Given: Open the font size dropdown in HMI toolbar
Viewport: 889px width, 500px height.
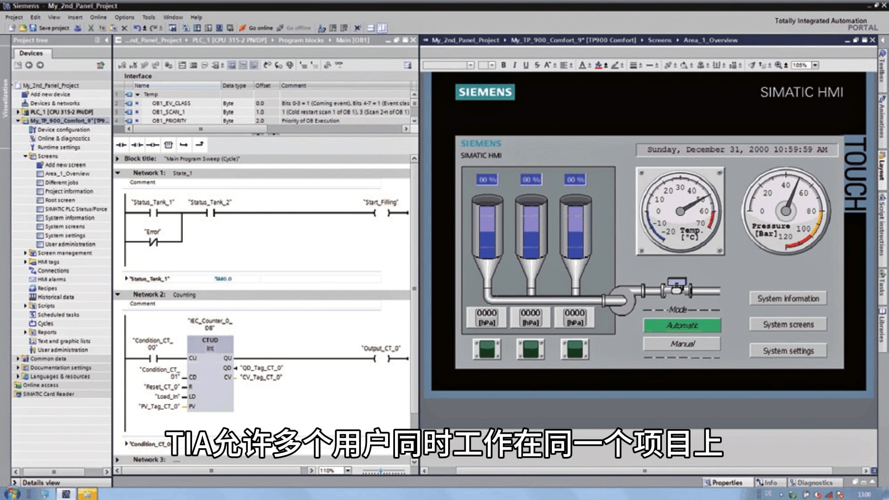Looking at the screenshot, I should 492,65.
